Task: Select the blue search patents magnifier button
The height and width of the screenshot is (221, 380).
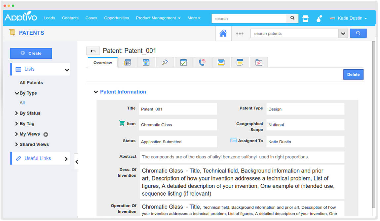Action: pos(358,33)
